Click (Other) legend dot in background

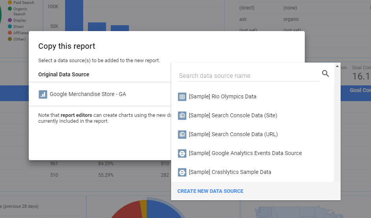click(10, 39)
